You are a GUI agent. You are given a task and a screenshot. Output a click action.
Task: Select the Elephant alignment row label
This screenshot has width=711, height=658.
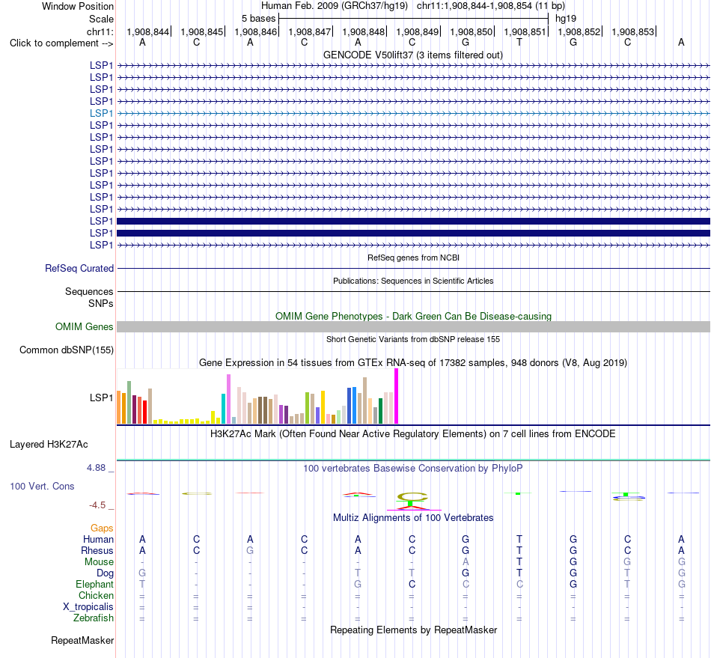[94, 585]
